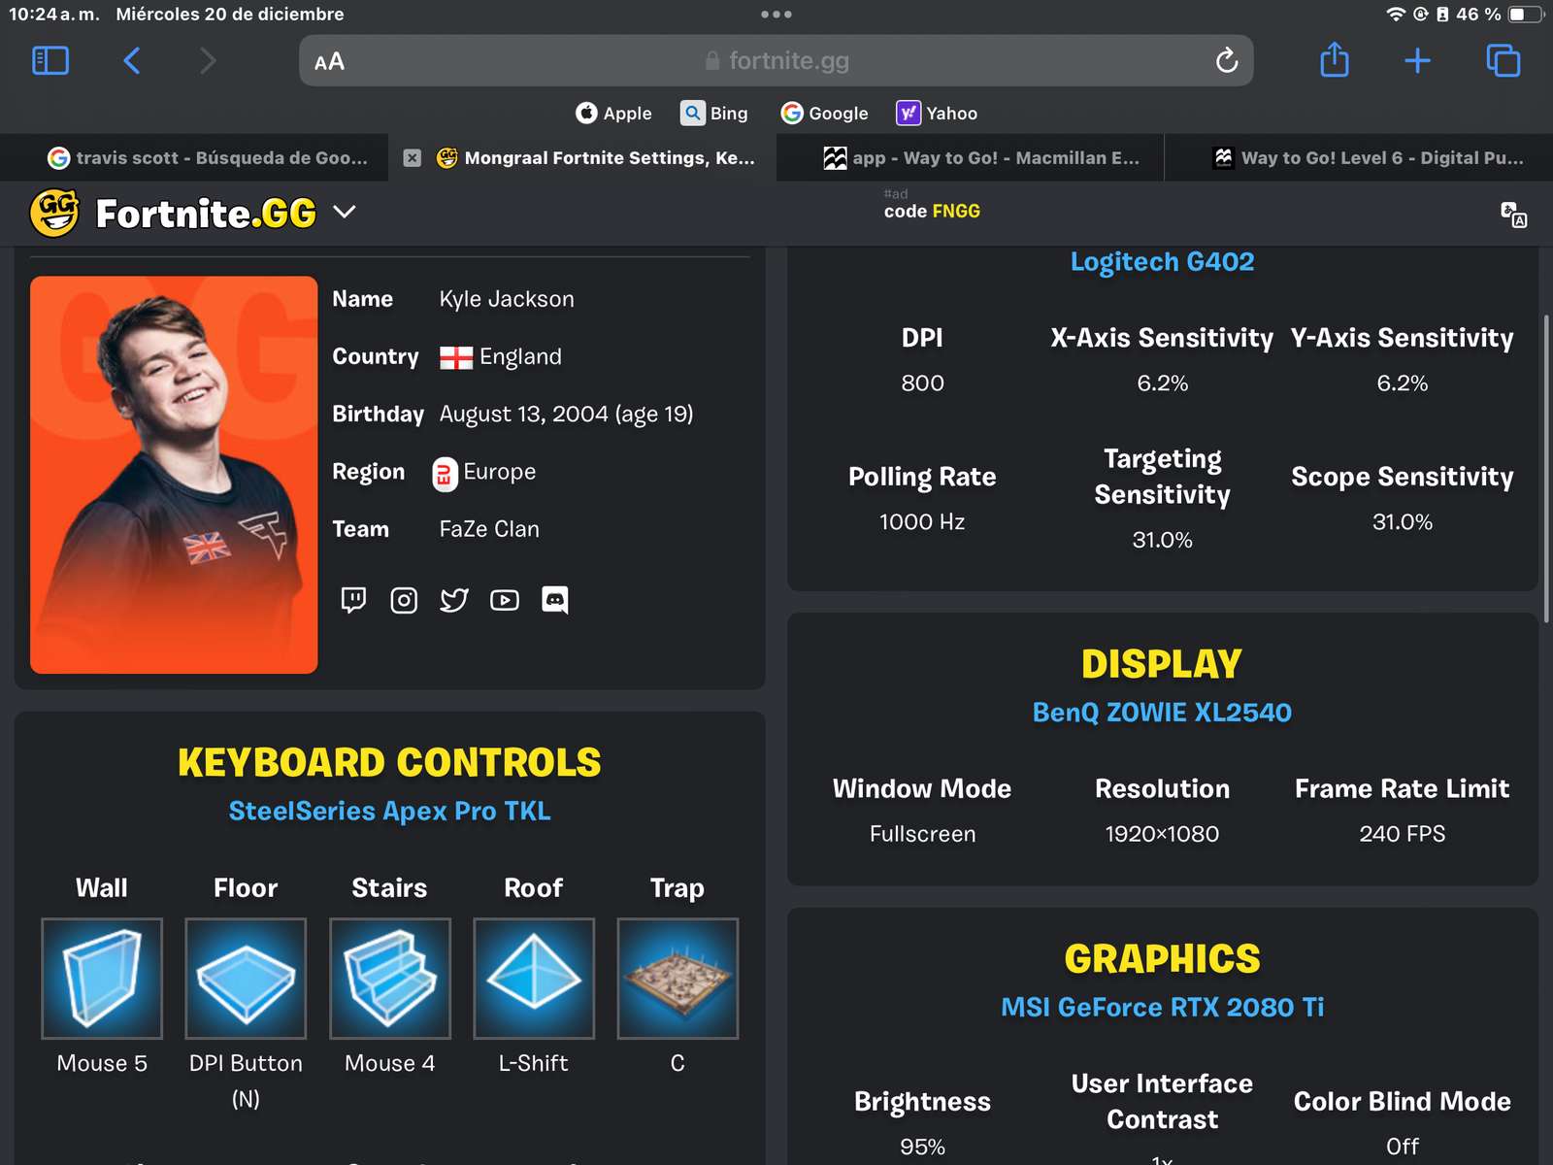
Task: Click the Wall building piece icon
Action: point(102,979)
